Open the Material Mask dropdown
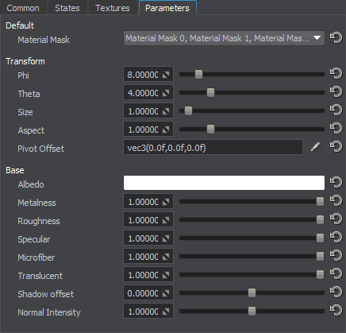The width and height of the screenshot is (346, 333). click(x=224, y=38)
